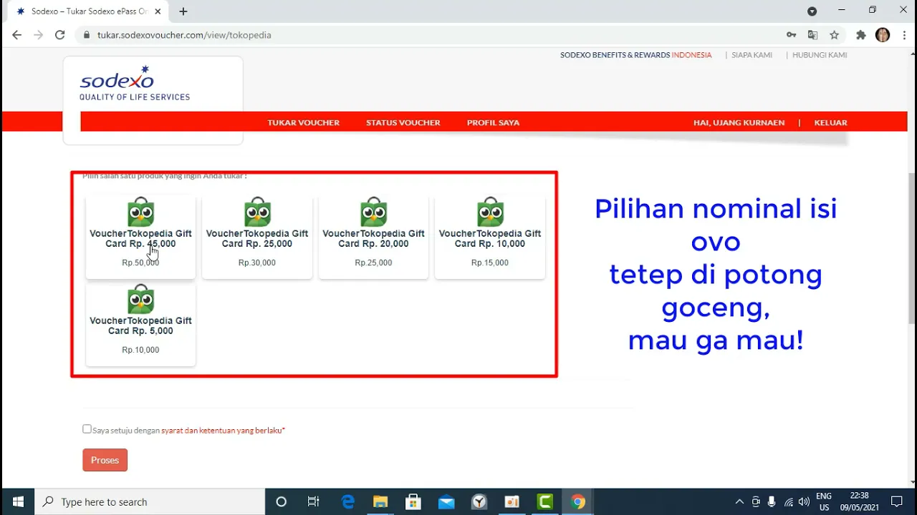Open the volume speaker tray icon
917x515 pixels.
pos(804,501)
